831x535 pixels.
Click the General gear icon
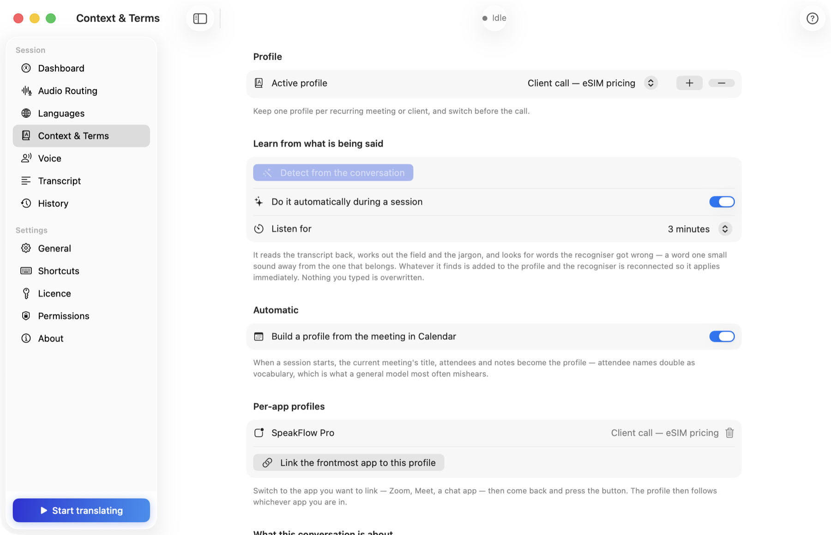[x=26, y=248]
